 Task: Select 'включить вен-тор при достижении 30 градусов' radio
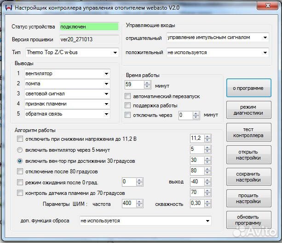[20, 161]
